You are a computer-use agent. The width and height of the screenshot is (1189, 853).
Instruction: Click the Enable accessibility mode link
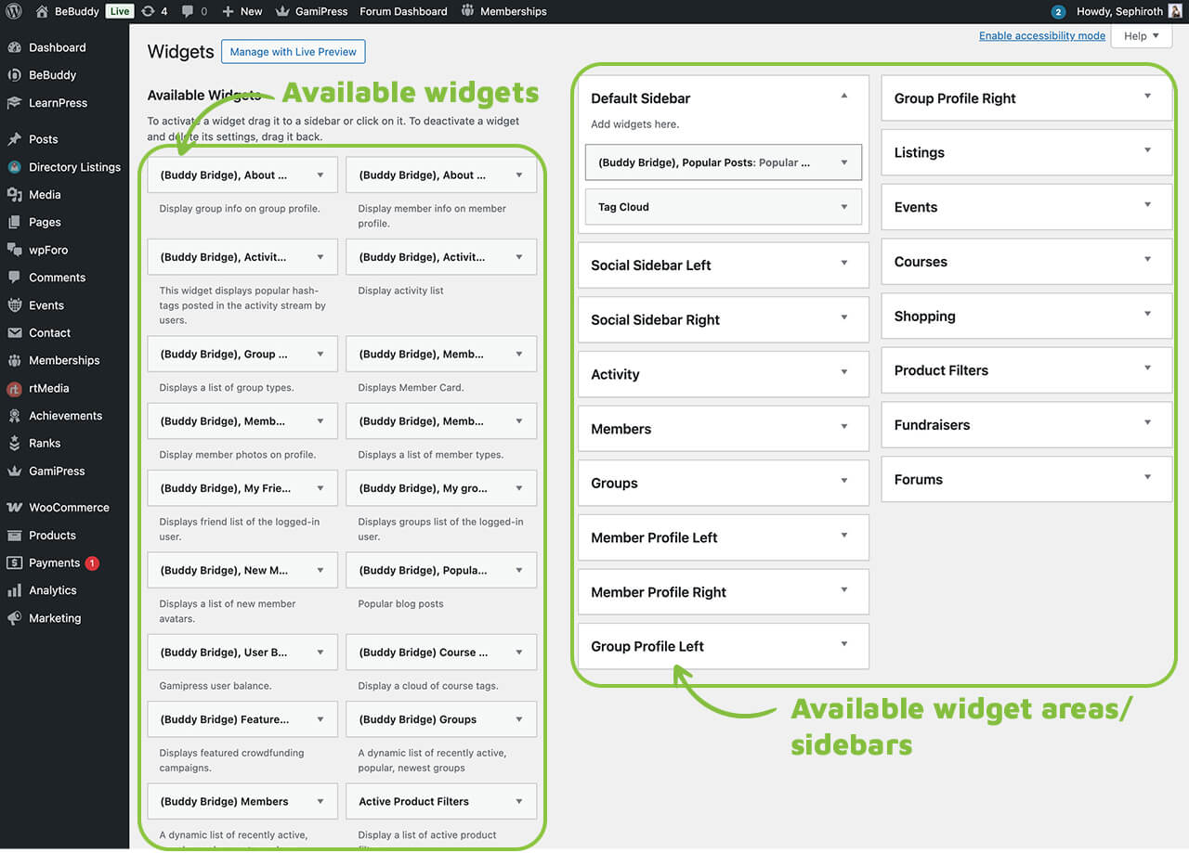coord(1041,36)
